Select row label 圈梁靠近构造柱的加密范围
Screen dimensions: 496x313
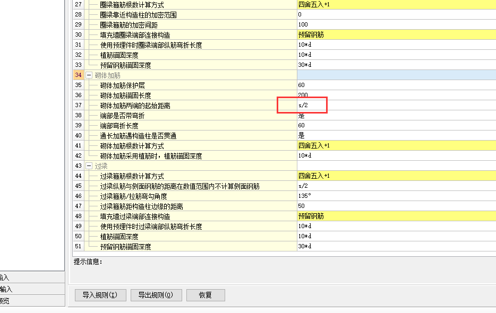(138, 15)
